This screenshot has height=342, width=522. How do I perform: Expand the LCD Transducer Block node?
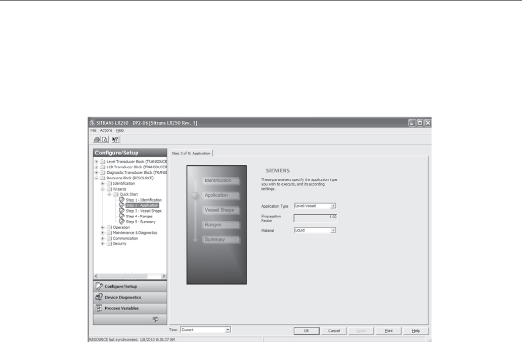coord(96,167)
